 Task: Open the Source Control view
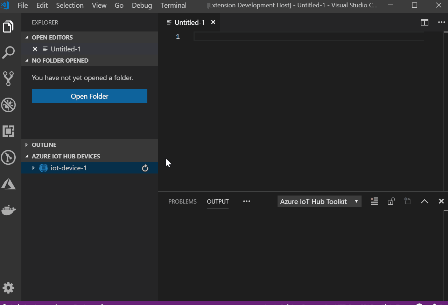[x=8, y=79]
